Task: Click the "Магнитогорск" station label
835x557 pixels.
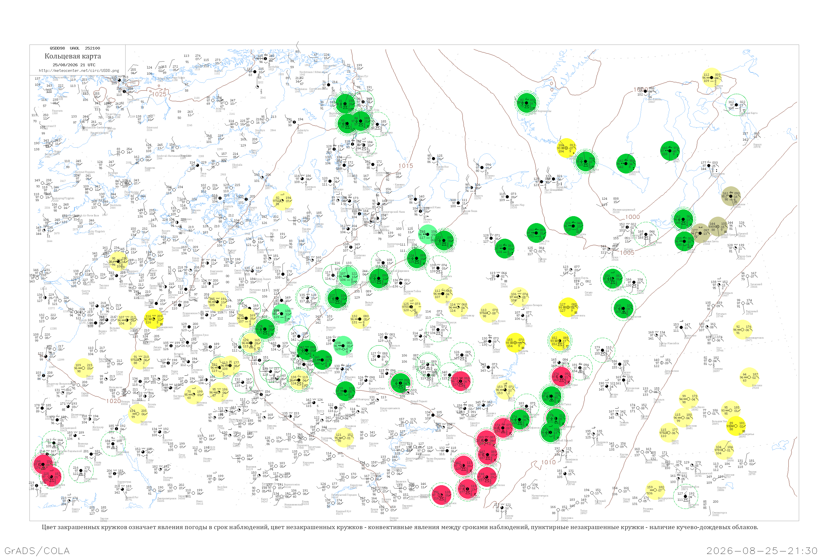Action: pyautogui.click(x=540, y=496)
